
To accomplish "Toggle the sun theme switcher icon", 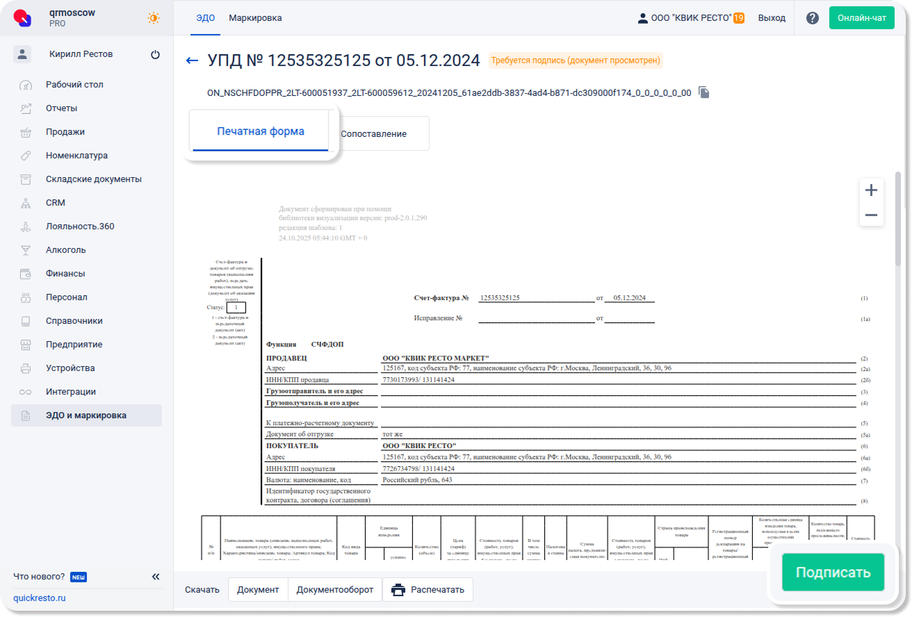I will coord(153,18).
